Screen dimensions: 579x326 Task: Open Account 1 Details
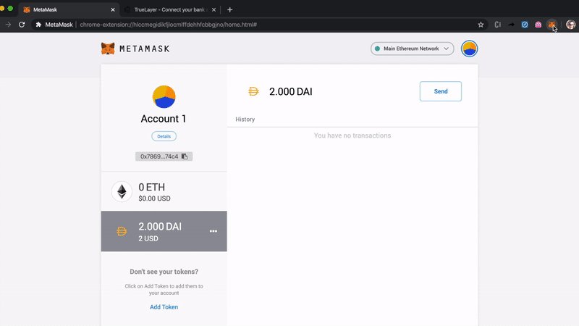[x=164, y=136]
